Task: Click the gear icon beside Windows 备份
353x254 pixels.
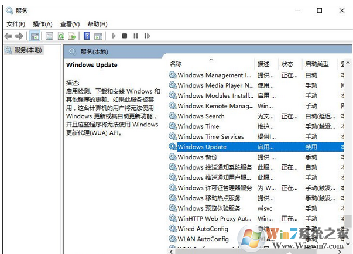Action: coord(173,157)
